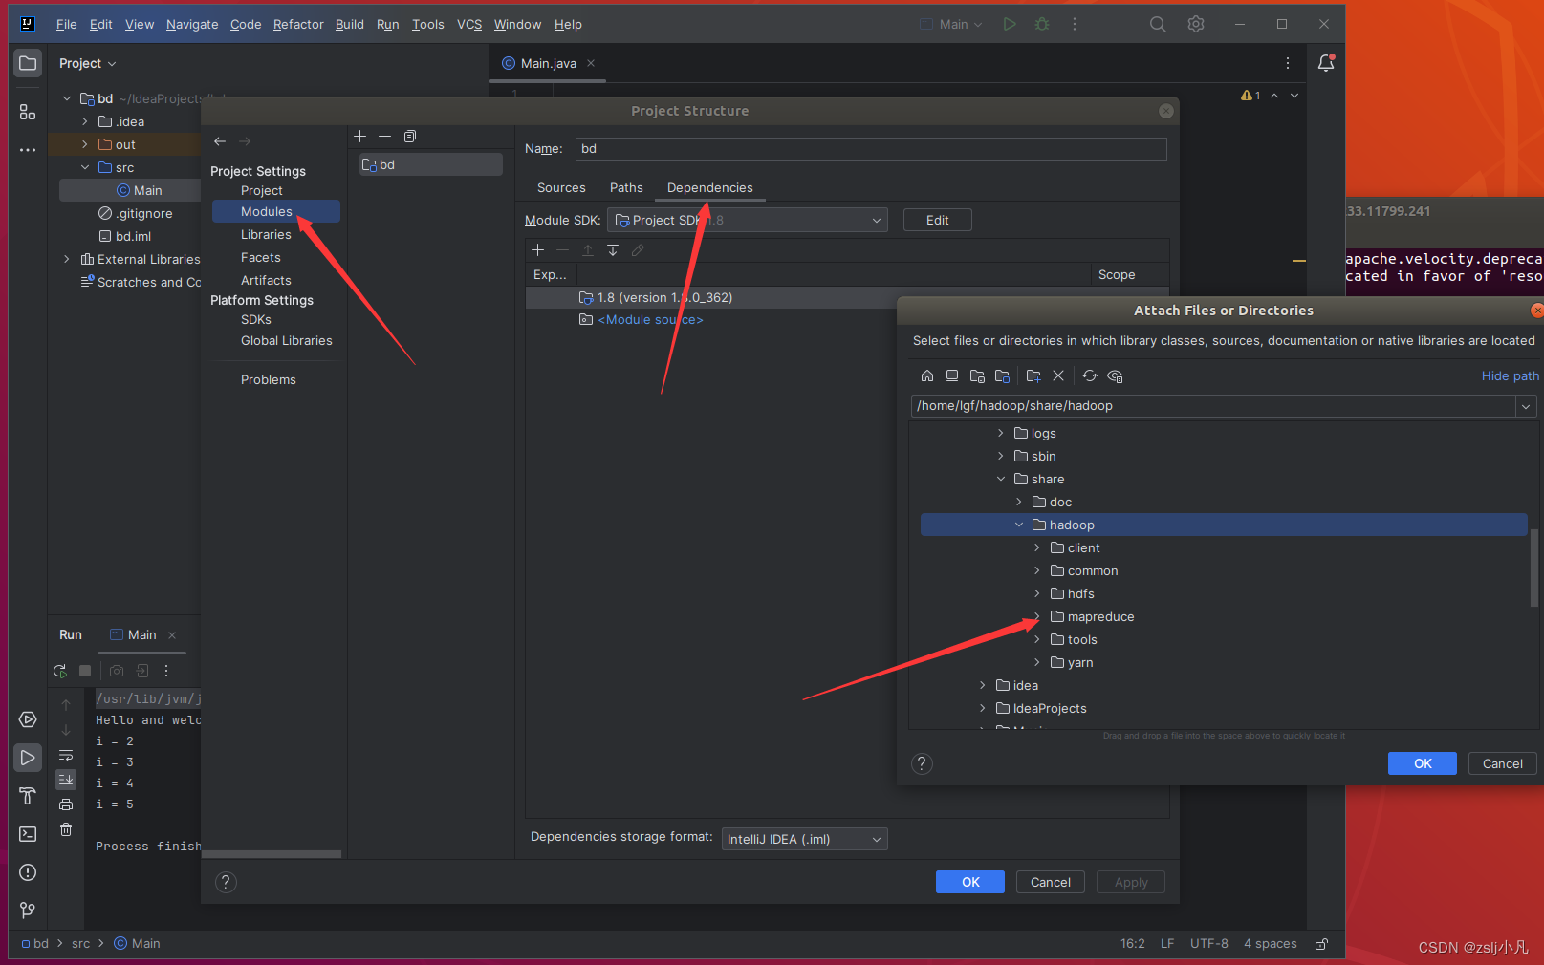This screenshot has width=1544, height=965.
Task: Run Main with green play icon
Action: coord(1010,25)
